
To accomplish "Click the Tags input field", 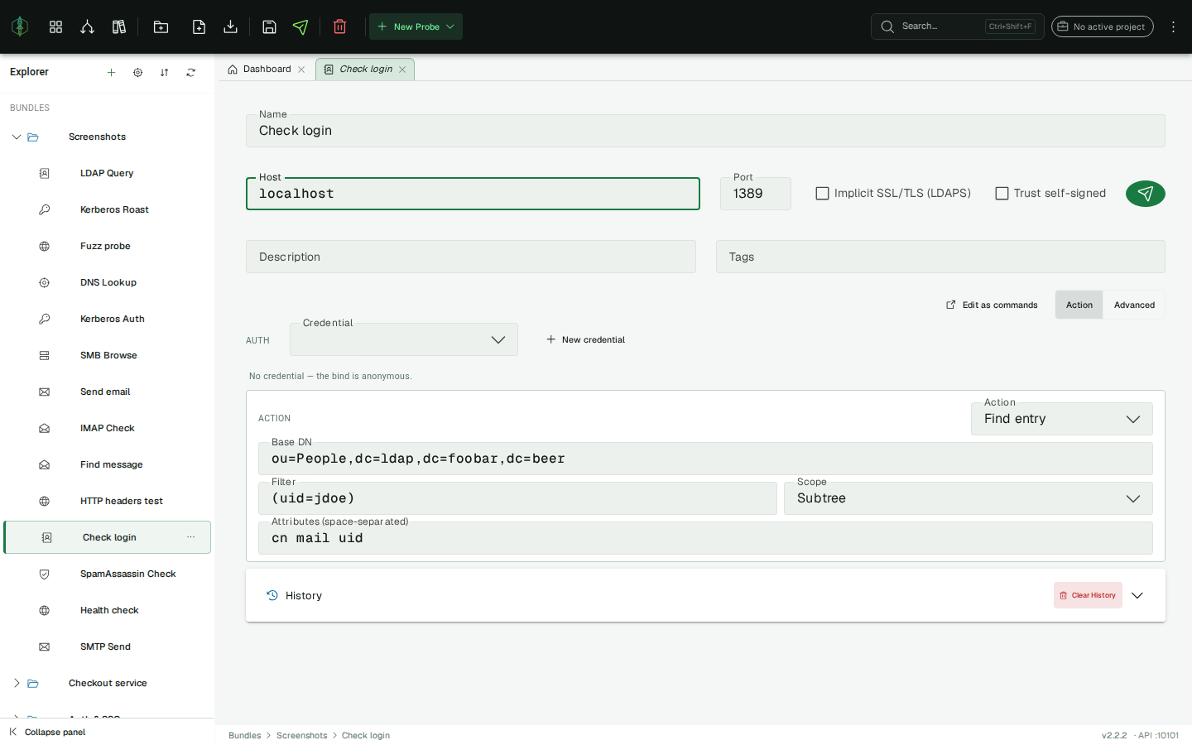I will (940, 257).
